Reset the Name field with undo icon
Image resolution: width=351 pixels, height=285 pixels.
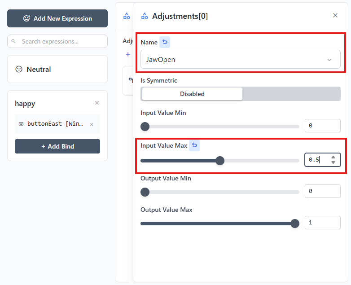165,42
